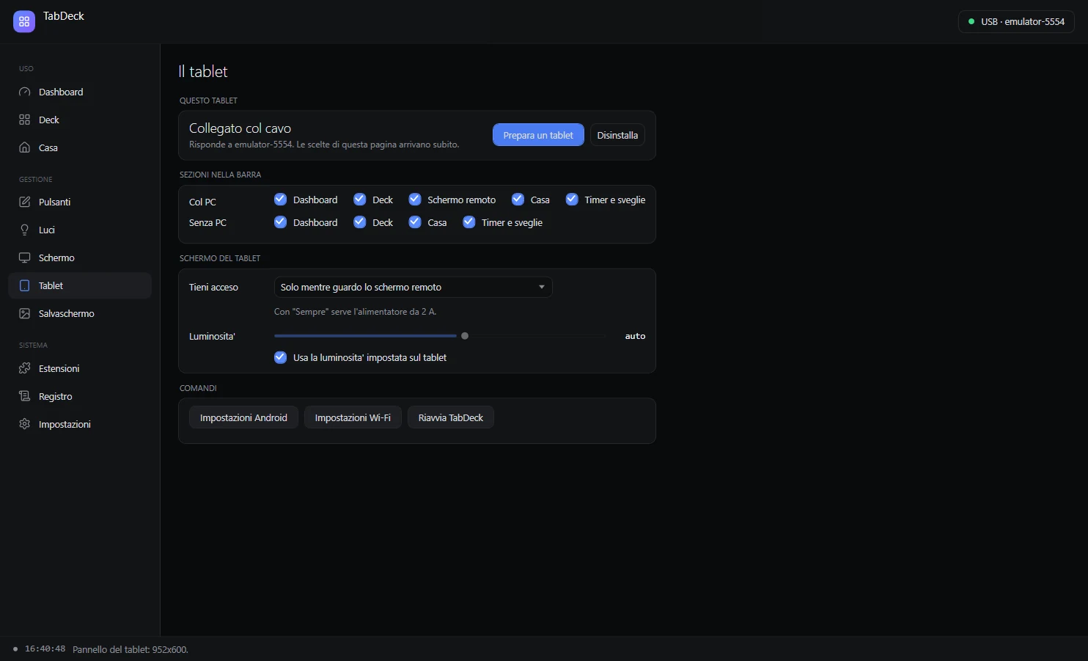Select the Deck grid icon
Viewport: 1088px width, 661px height.
24,120
